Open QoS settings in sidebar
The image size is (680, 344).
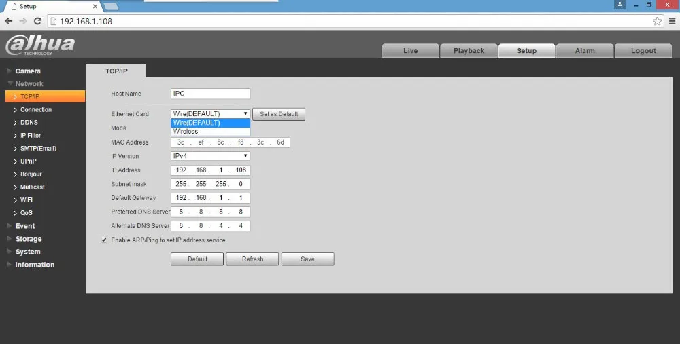tap(27, 213)
